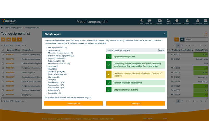Screen dimensions: 209x139
Task: Click the Back arrow icon
Action: tap(141, 21)
